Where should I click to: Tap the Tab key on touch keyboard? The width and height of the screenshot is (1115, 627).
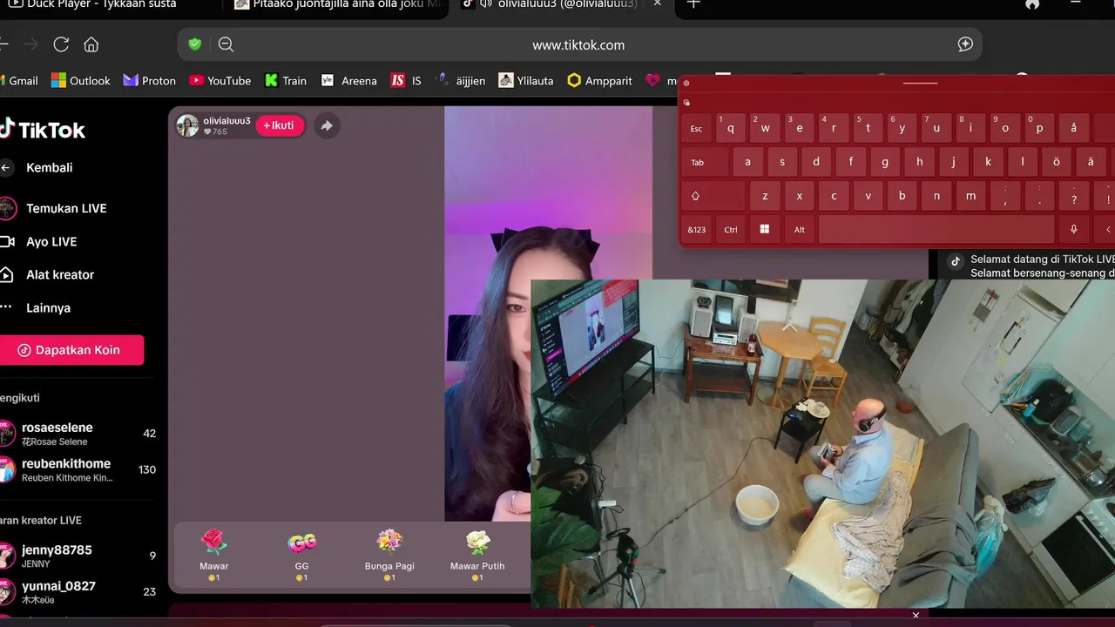pos(706,162)
